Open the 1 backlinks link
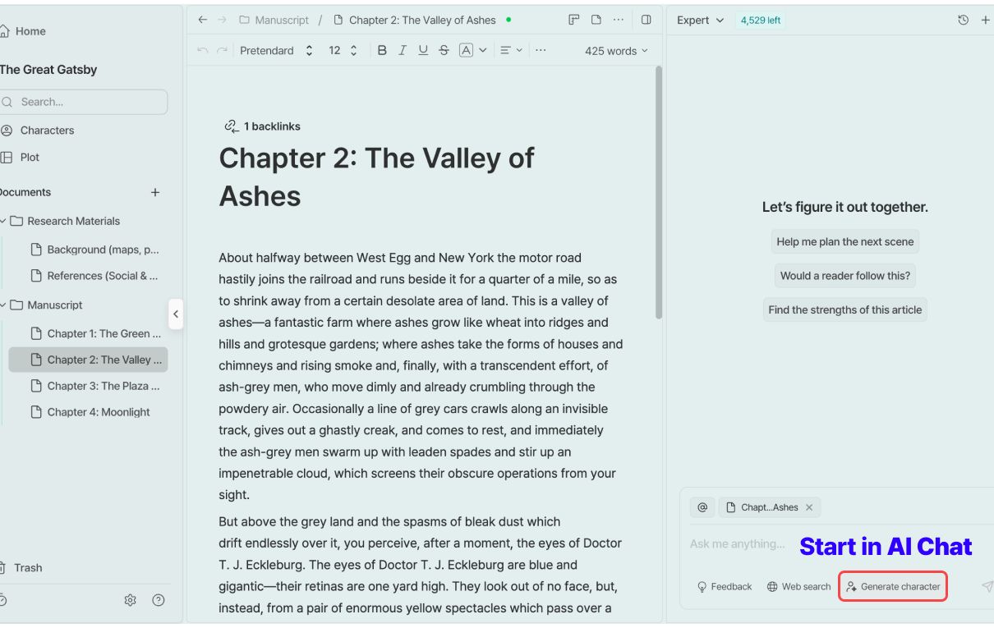 [x=262, y=126]
